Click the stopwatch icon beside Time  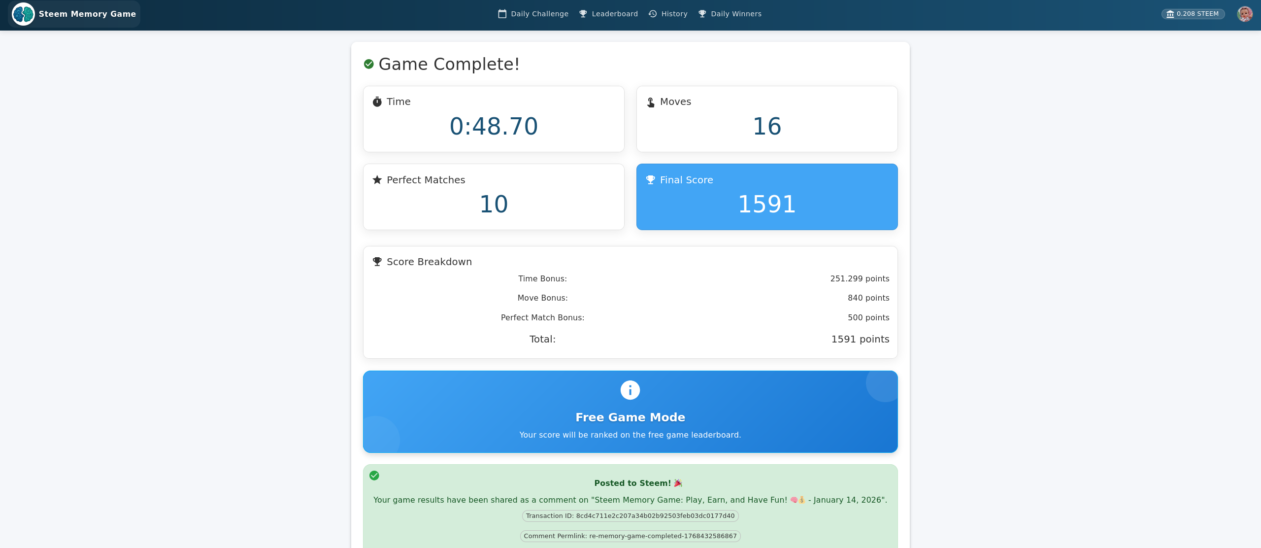coord(377,102)
